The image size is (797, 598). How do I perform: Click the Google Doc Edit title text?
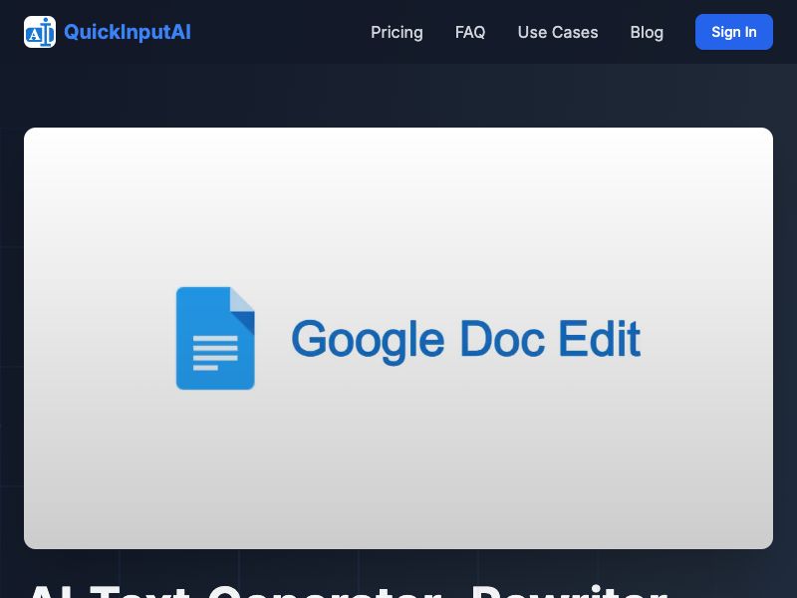[x=465, y=338]
